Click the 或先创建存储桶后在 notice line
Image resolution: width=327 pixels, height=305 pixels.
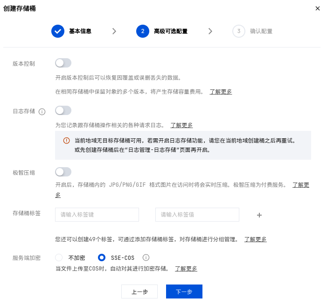tap(142, 150)
